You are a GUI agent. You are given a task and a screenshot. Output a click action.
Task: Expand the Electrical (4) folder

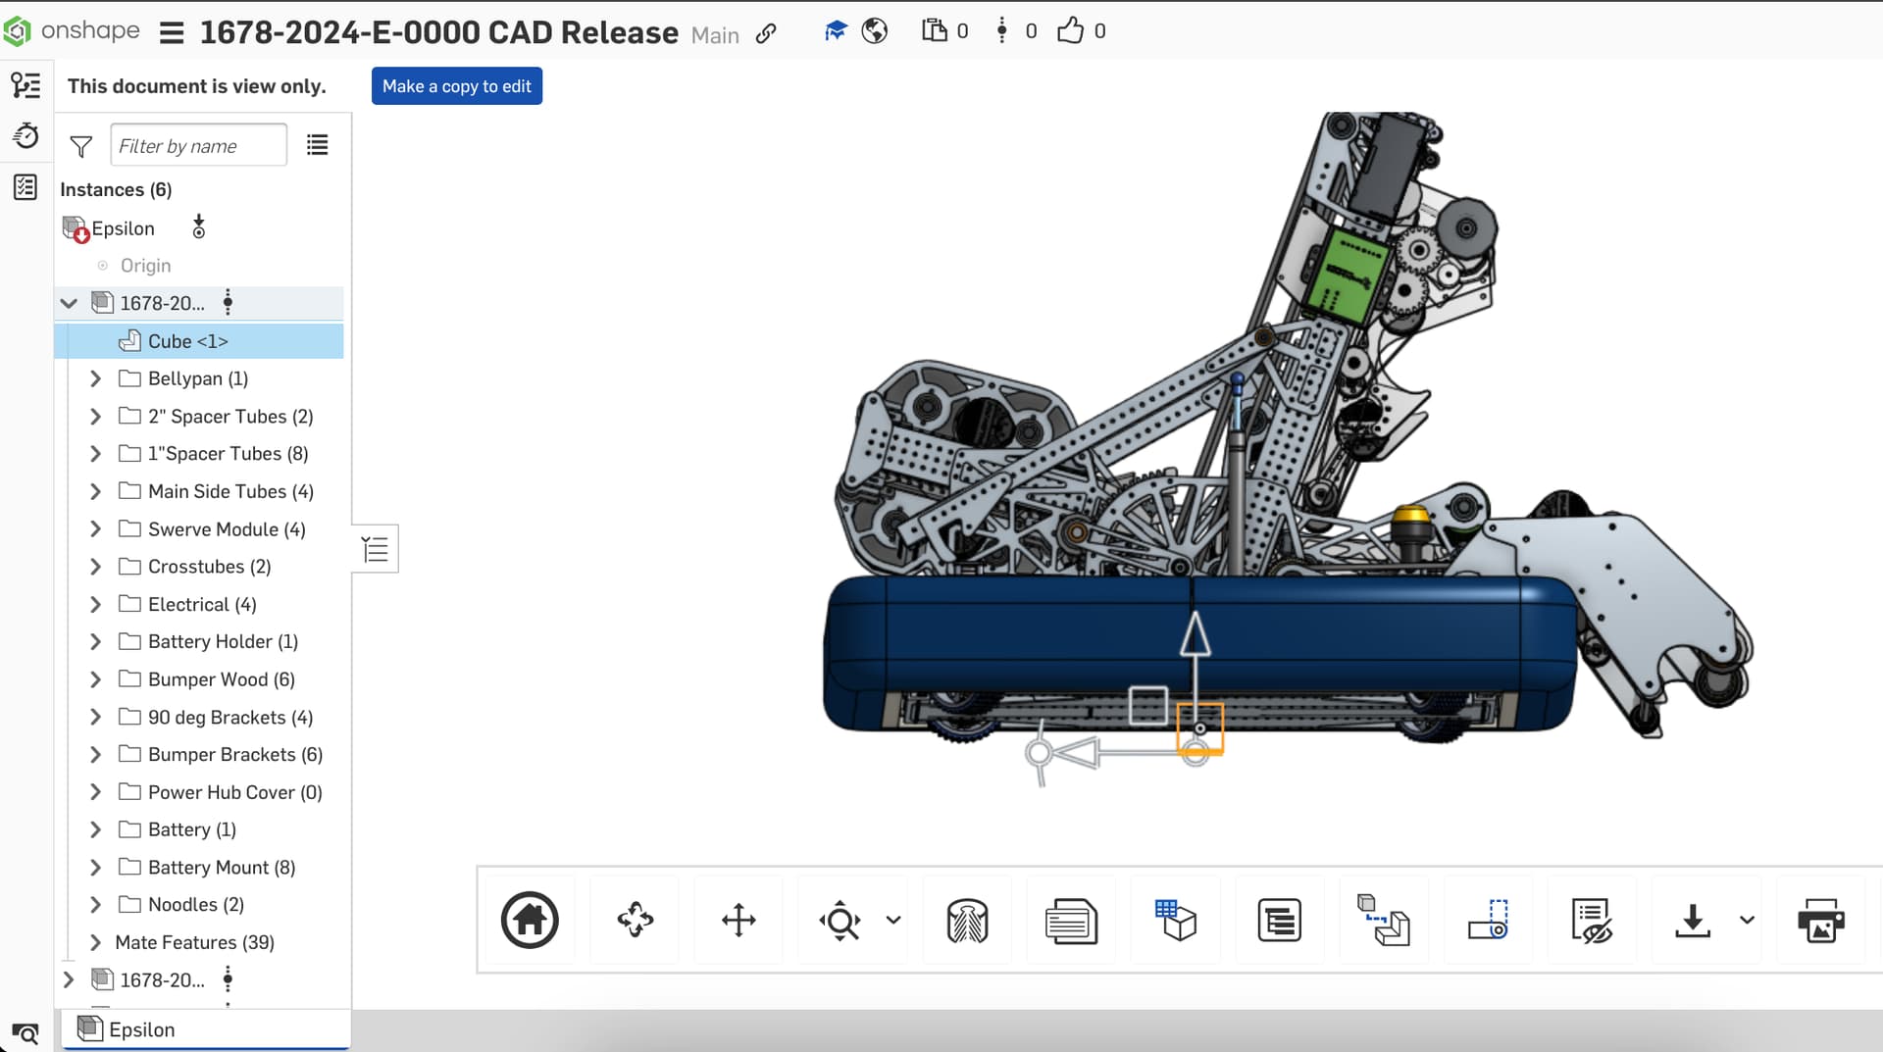tap(95, 605)
